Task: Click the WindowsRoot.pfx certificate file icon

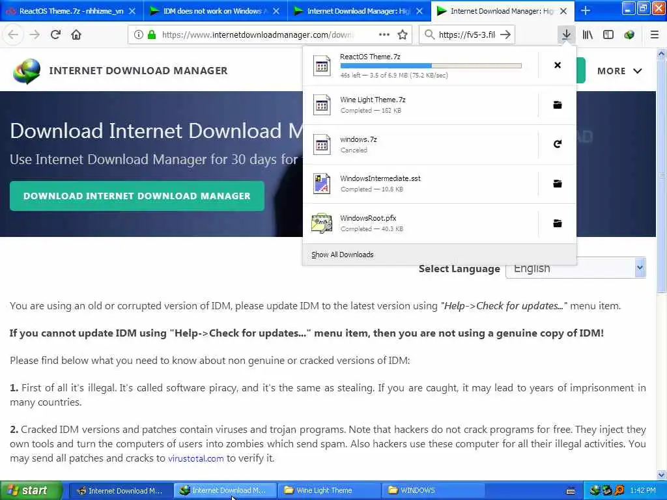Action: click(322, 223)
